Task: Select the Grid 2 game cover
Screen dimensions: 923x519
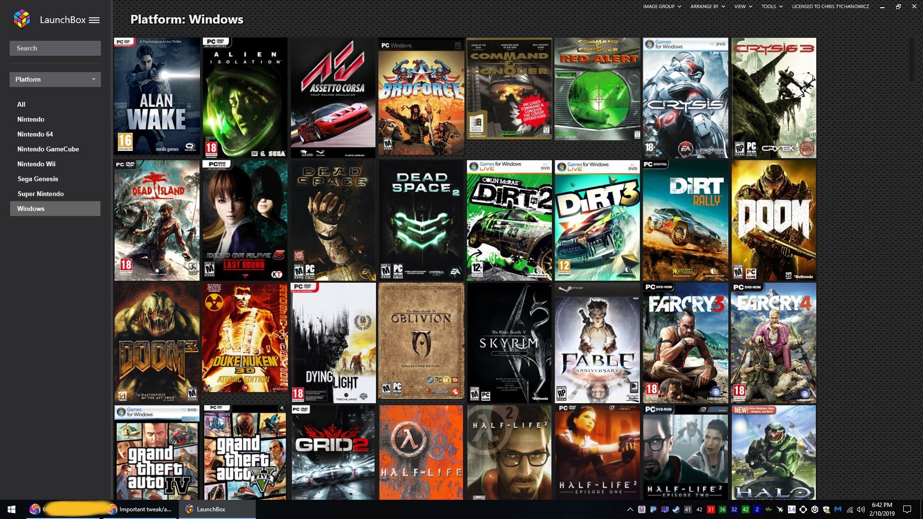Action: [333, 452]
